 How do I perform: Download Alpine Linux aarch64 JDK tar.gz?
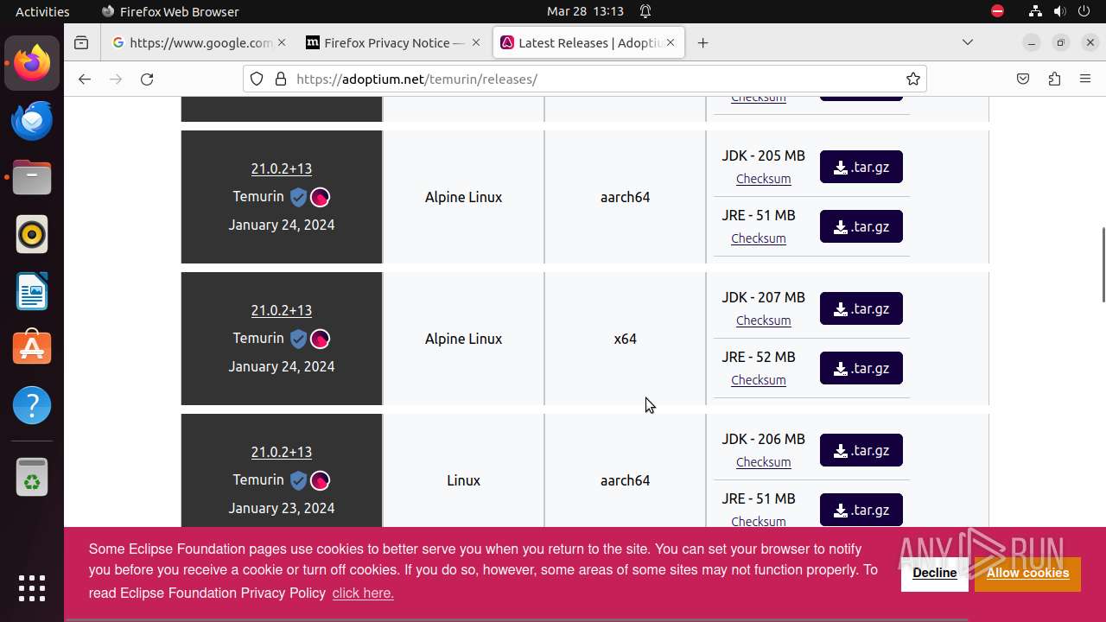tap(861, 168)
